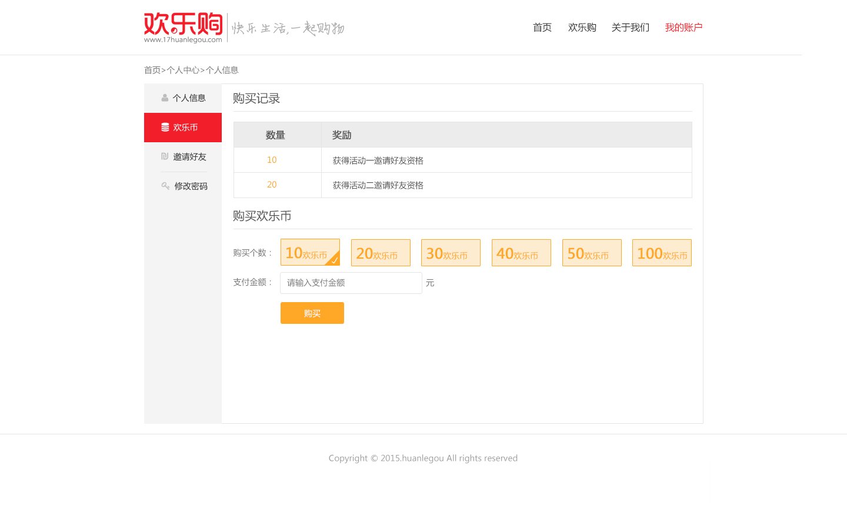
Task: Click the orange 购买 button
Action: tap(312, 313)
